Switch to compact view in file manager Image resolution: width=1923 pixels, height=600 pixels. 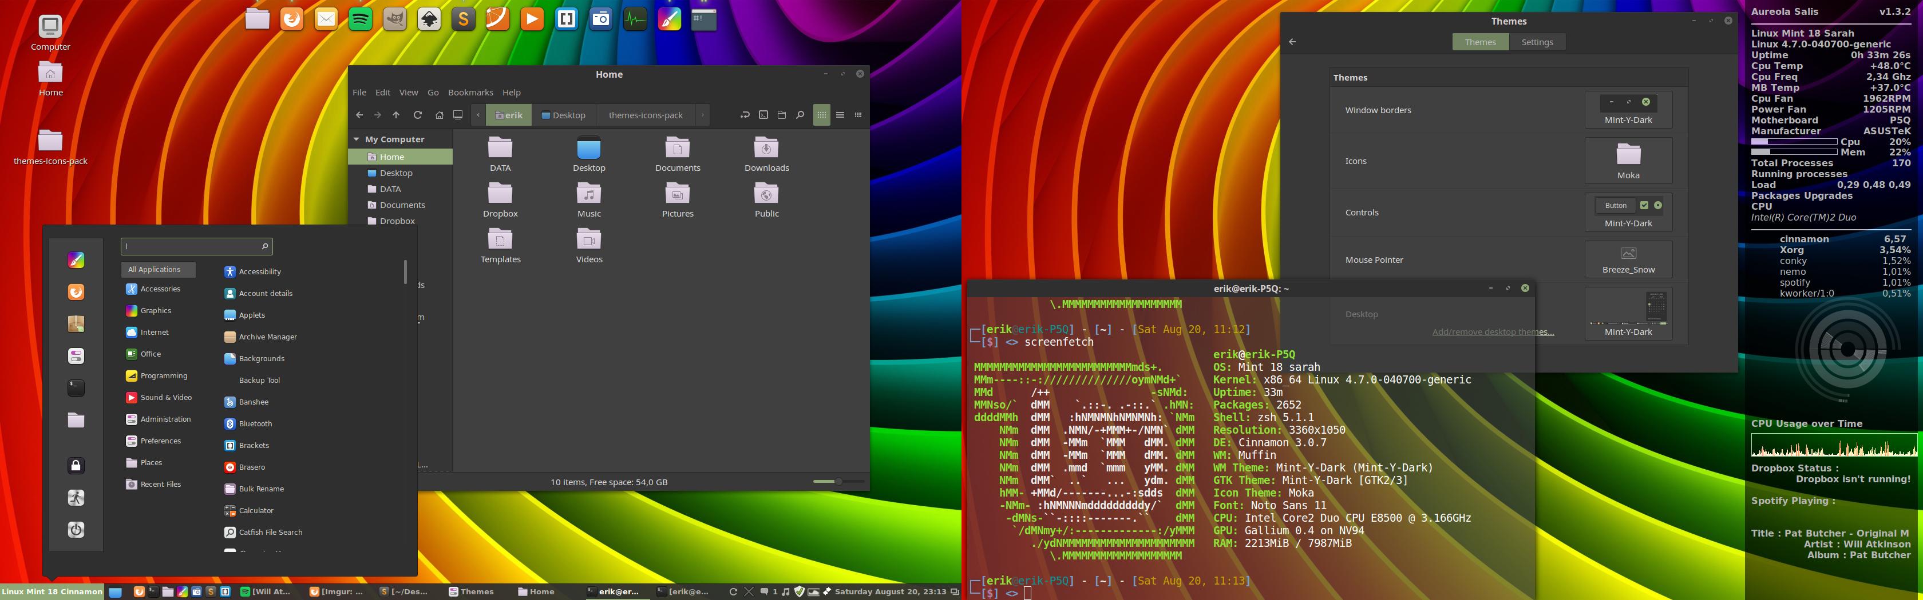pos(858,115)
